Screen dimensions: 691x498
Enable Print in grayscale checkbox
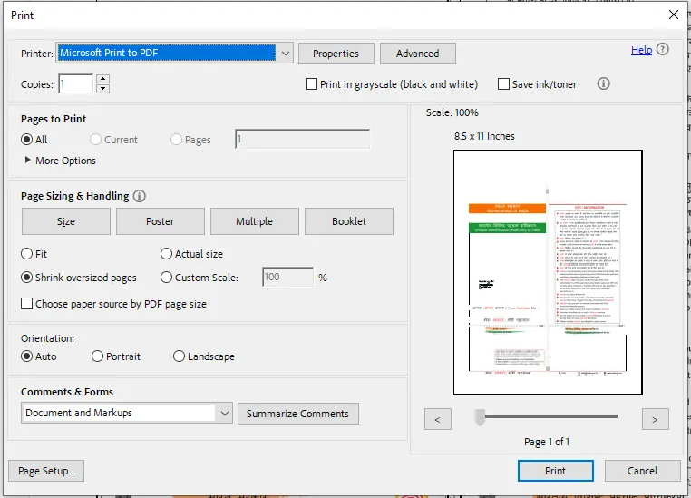(311, 83)
